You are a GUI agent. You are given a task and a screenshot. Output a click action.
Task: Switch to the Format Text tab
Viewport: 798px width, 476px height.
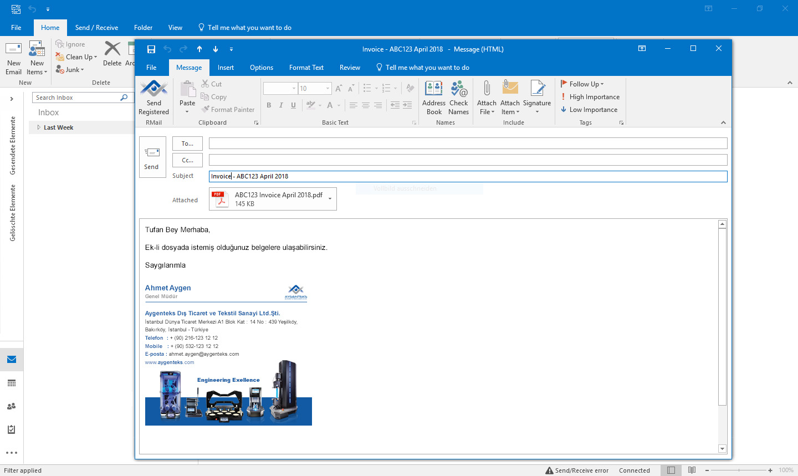click(x=306, y=68)
